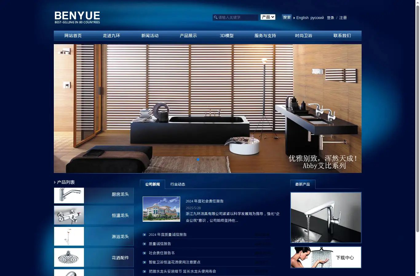Click the shower column thumbnail image
Image resolution: width=420 pixels, height=276 pixels.
click(x=69, y=236)
